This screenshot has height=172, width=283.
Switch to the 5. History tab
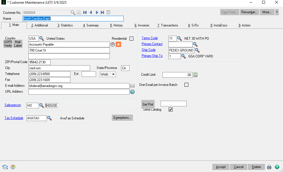tap(116, 25)
